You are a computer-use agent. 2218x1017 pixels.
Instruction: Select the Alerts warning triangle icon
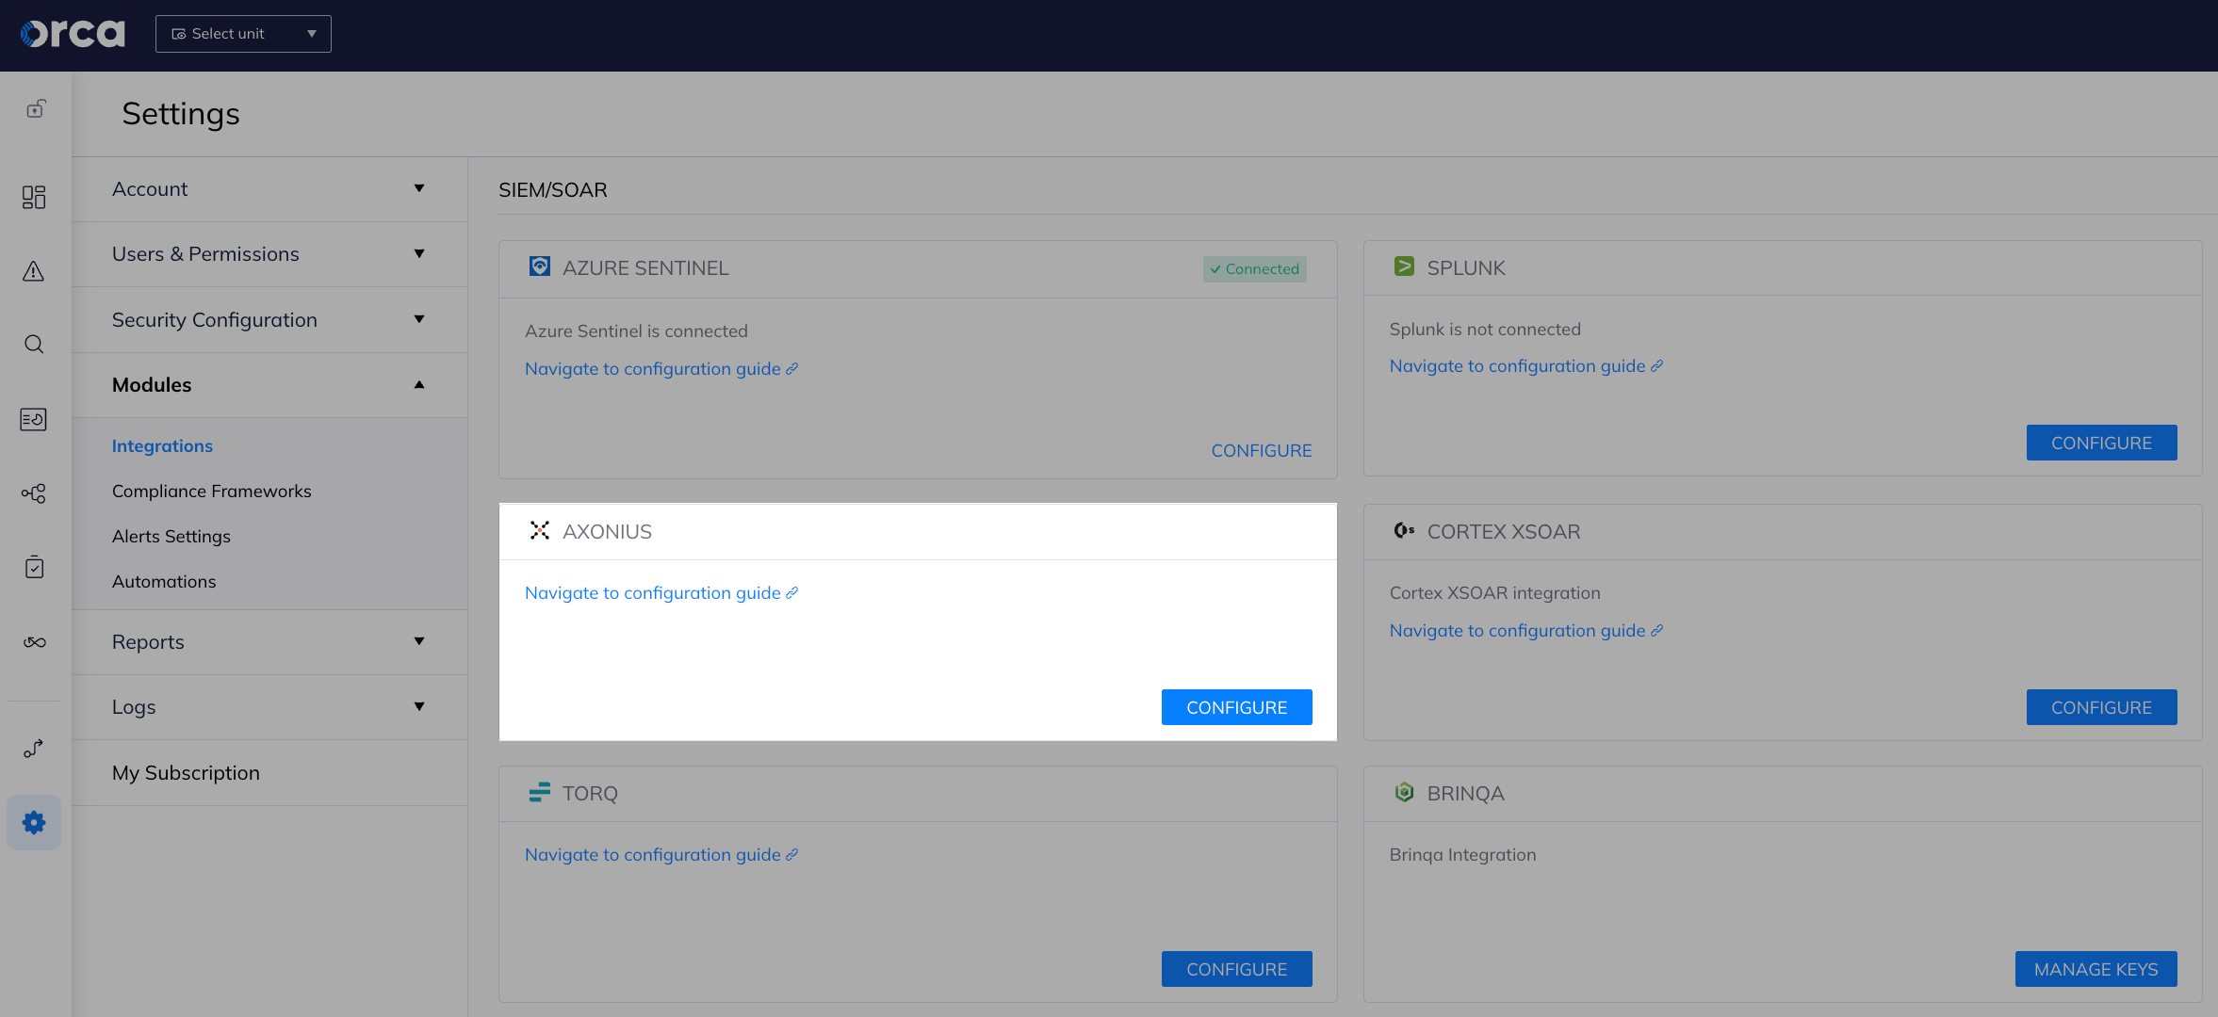[x=34, y=271]
